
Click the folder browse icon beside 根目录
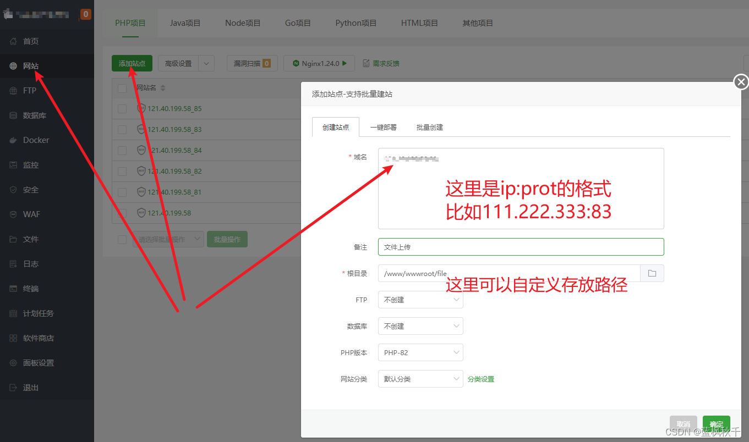point(652,273)
